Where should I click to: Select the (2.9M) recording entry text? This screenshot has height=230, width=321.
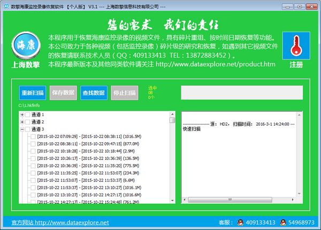tap(86, 151)
